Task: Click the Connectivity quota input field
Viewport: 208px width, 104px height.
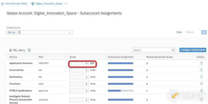Action: pos(79,70)
